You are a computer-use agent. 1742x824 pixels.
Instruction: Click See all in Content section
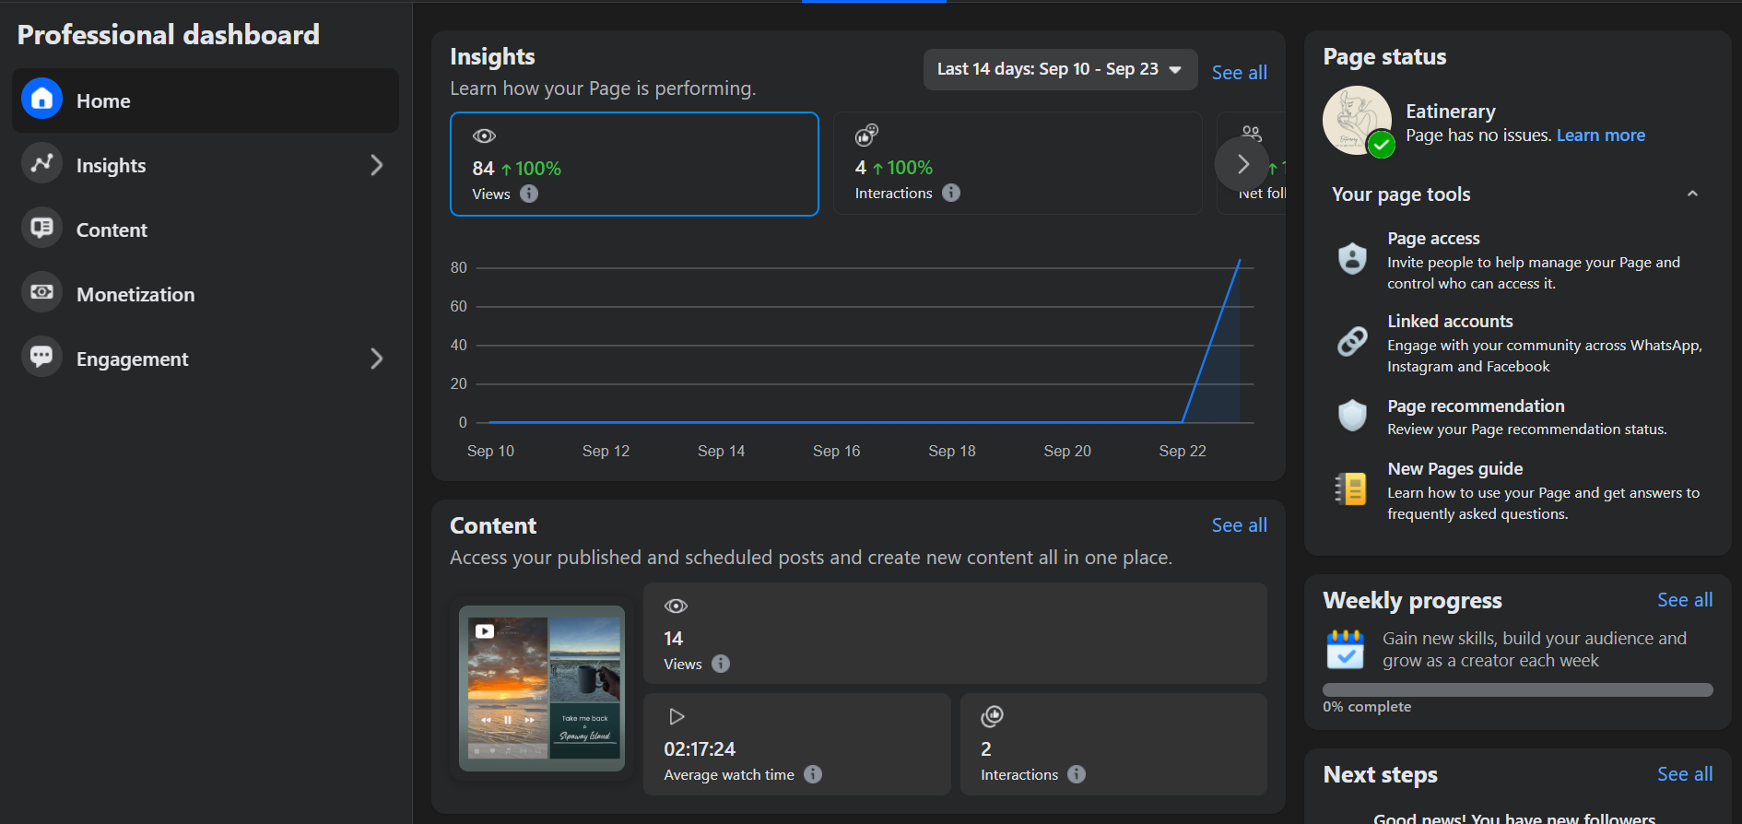(1239, 525)
